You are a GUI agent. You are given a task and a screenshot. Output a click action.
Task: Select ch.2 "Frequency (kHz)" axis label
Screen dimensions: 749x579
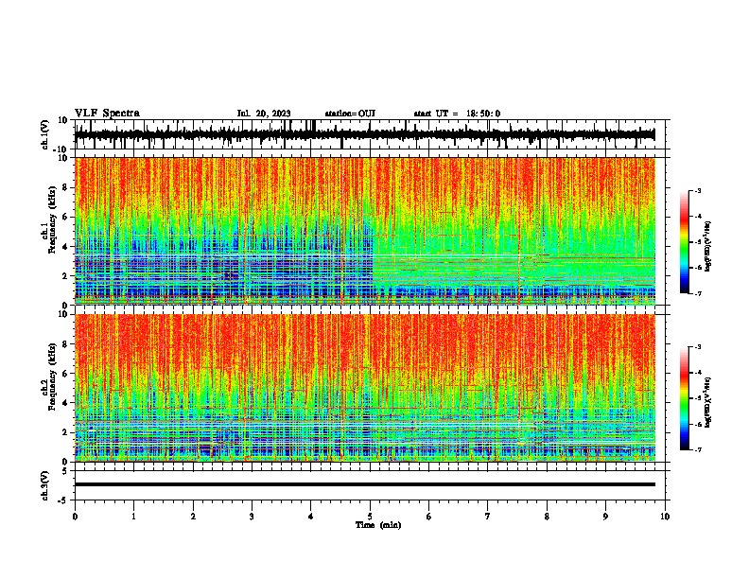(53, 377)
